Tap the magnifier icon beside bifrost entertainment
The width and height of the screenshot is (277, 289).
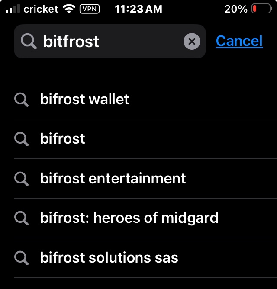click(21, 179)
